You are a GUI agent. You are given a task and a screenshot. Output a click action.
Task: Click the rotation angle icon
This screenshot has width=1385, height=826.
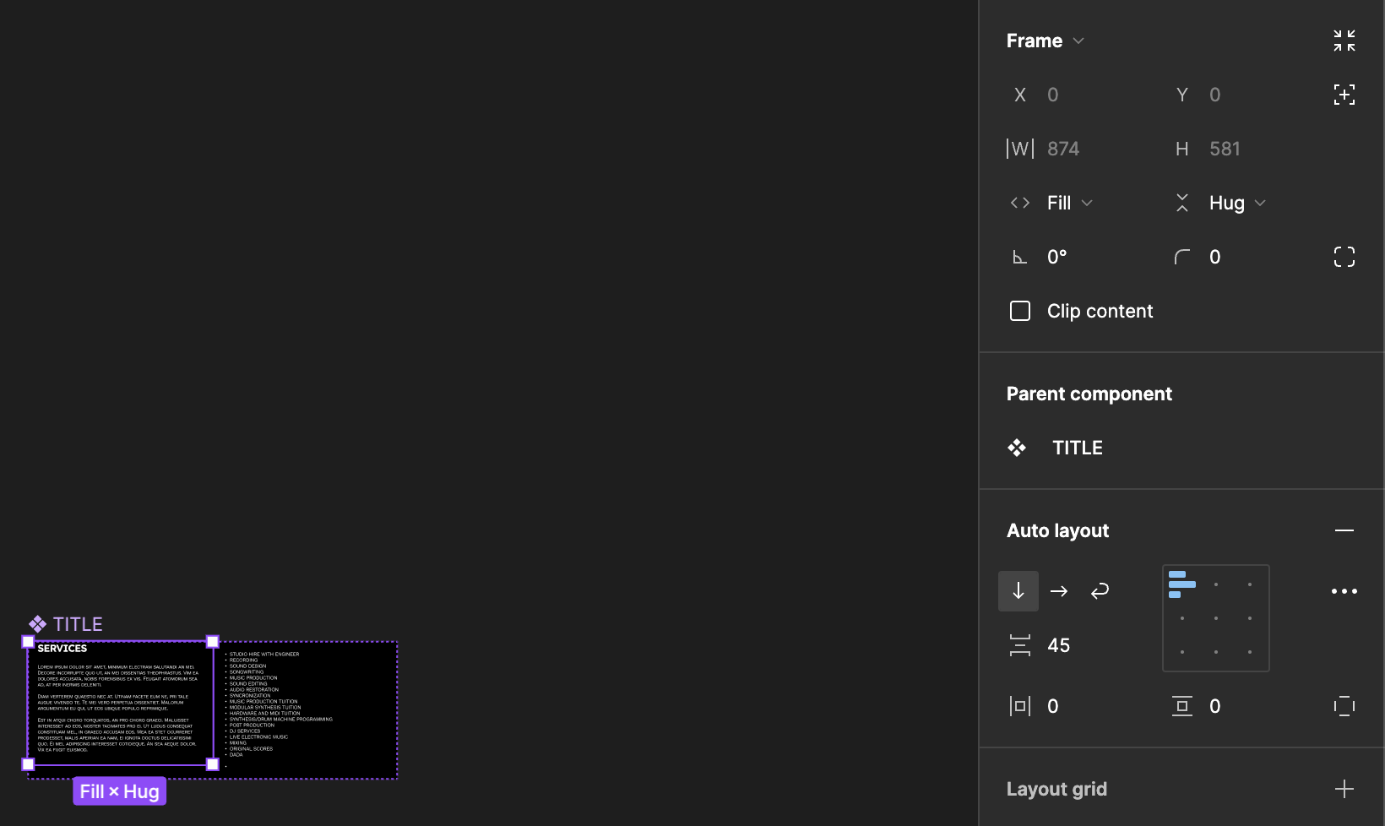click(x=1020, y=257)
